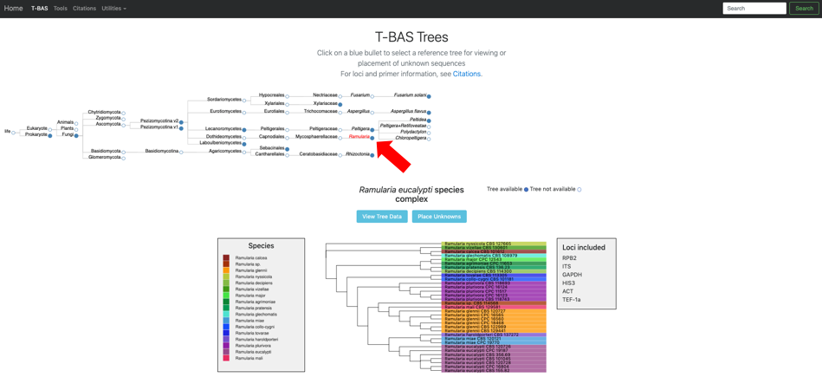Open the Tools nav item
Viewport: 822px width, 377px height.
coord(61,9)
